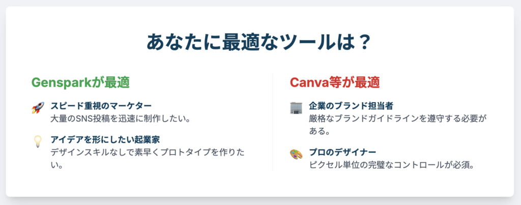Click the artist palette emoji icon

pos(296,154)
